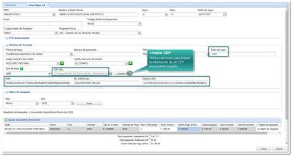292x156 pixels.
Task: Expand the CFDI Relacionados section
Action: click(x=7, y=38)
